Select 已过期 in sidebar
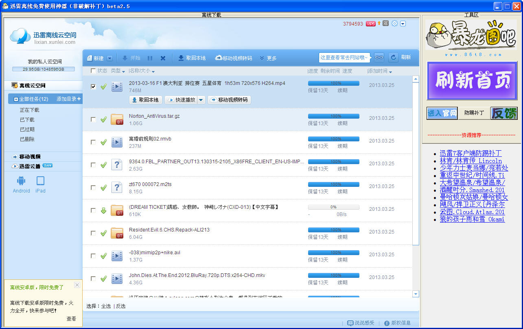Viewport: 523px width, 329px height. [27, 130]
